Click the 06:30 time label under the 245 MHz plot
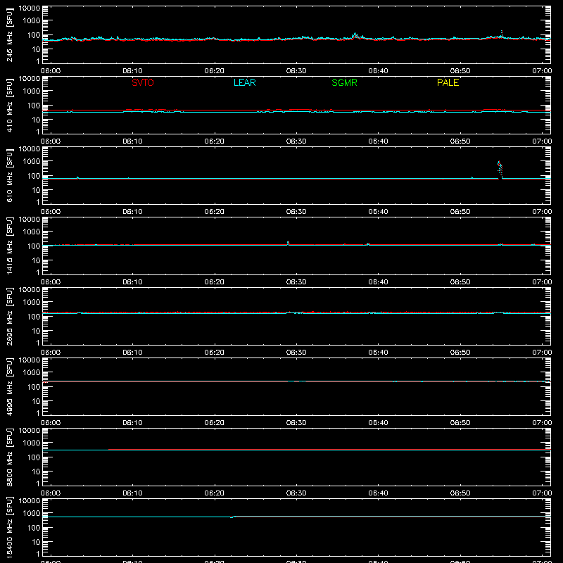The image size is (563, 563). point(296,71)
